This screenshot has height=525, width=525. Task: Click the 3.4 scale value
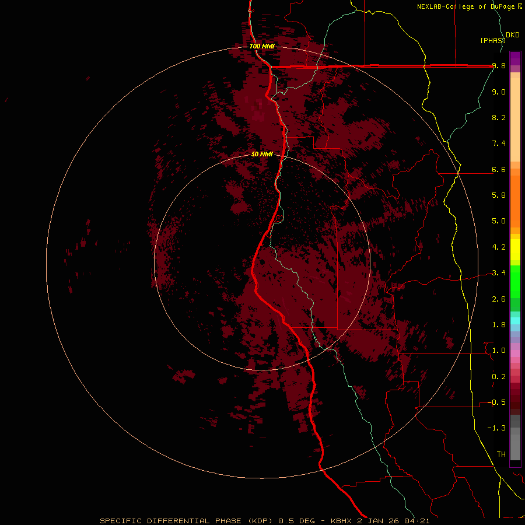click(x=499, y=273)
